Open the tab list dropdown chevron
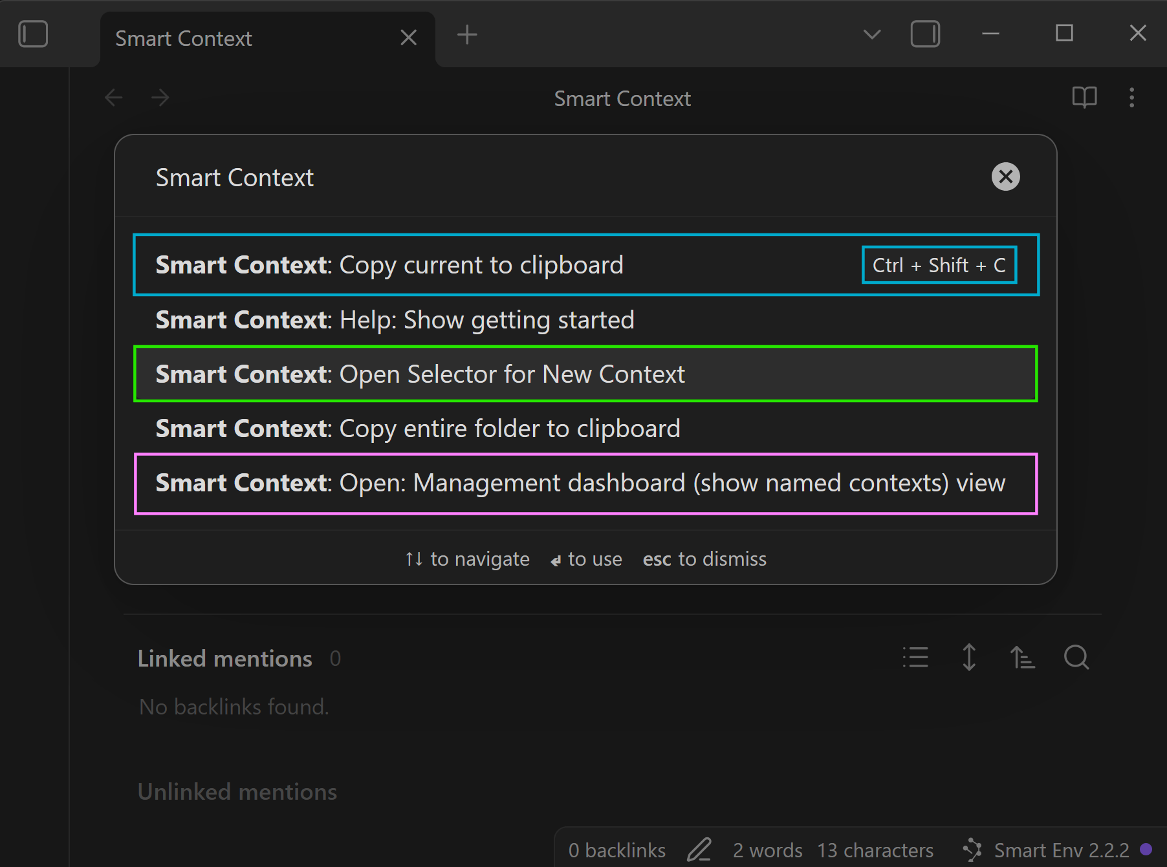 click(x=871, y=34)
